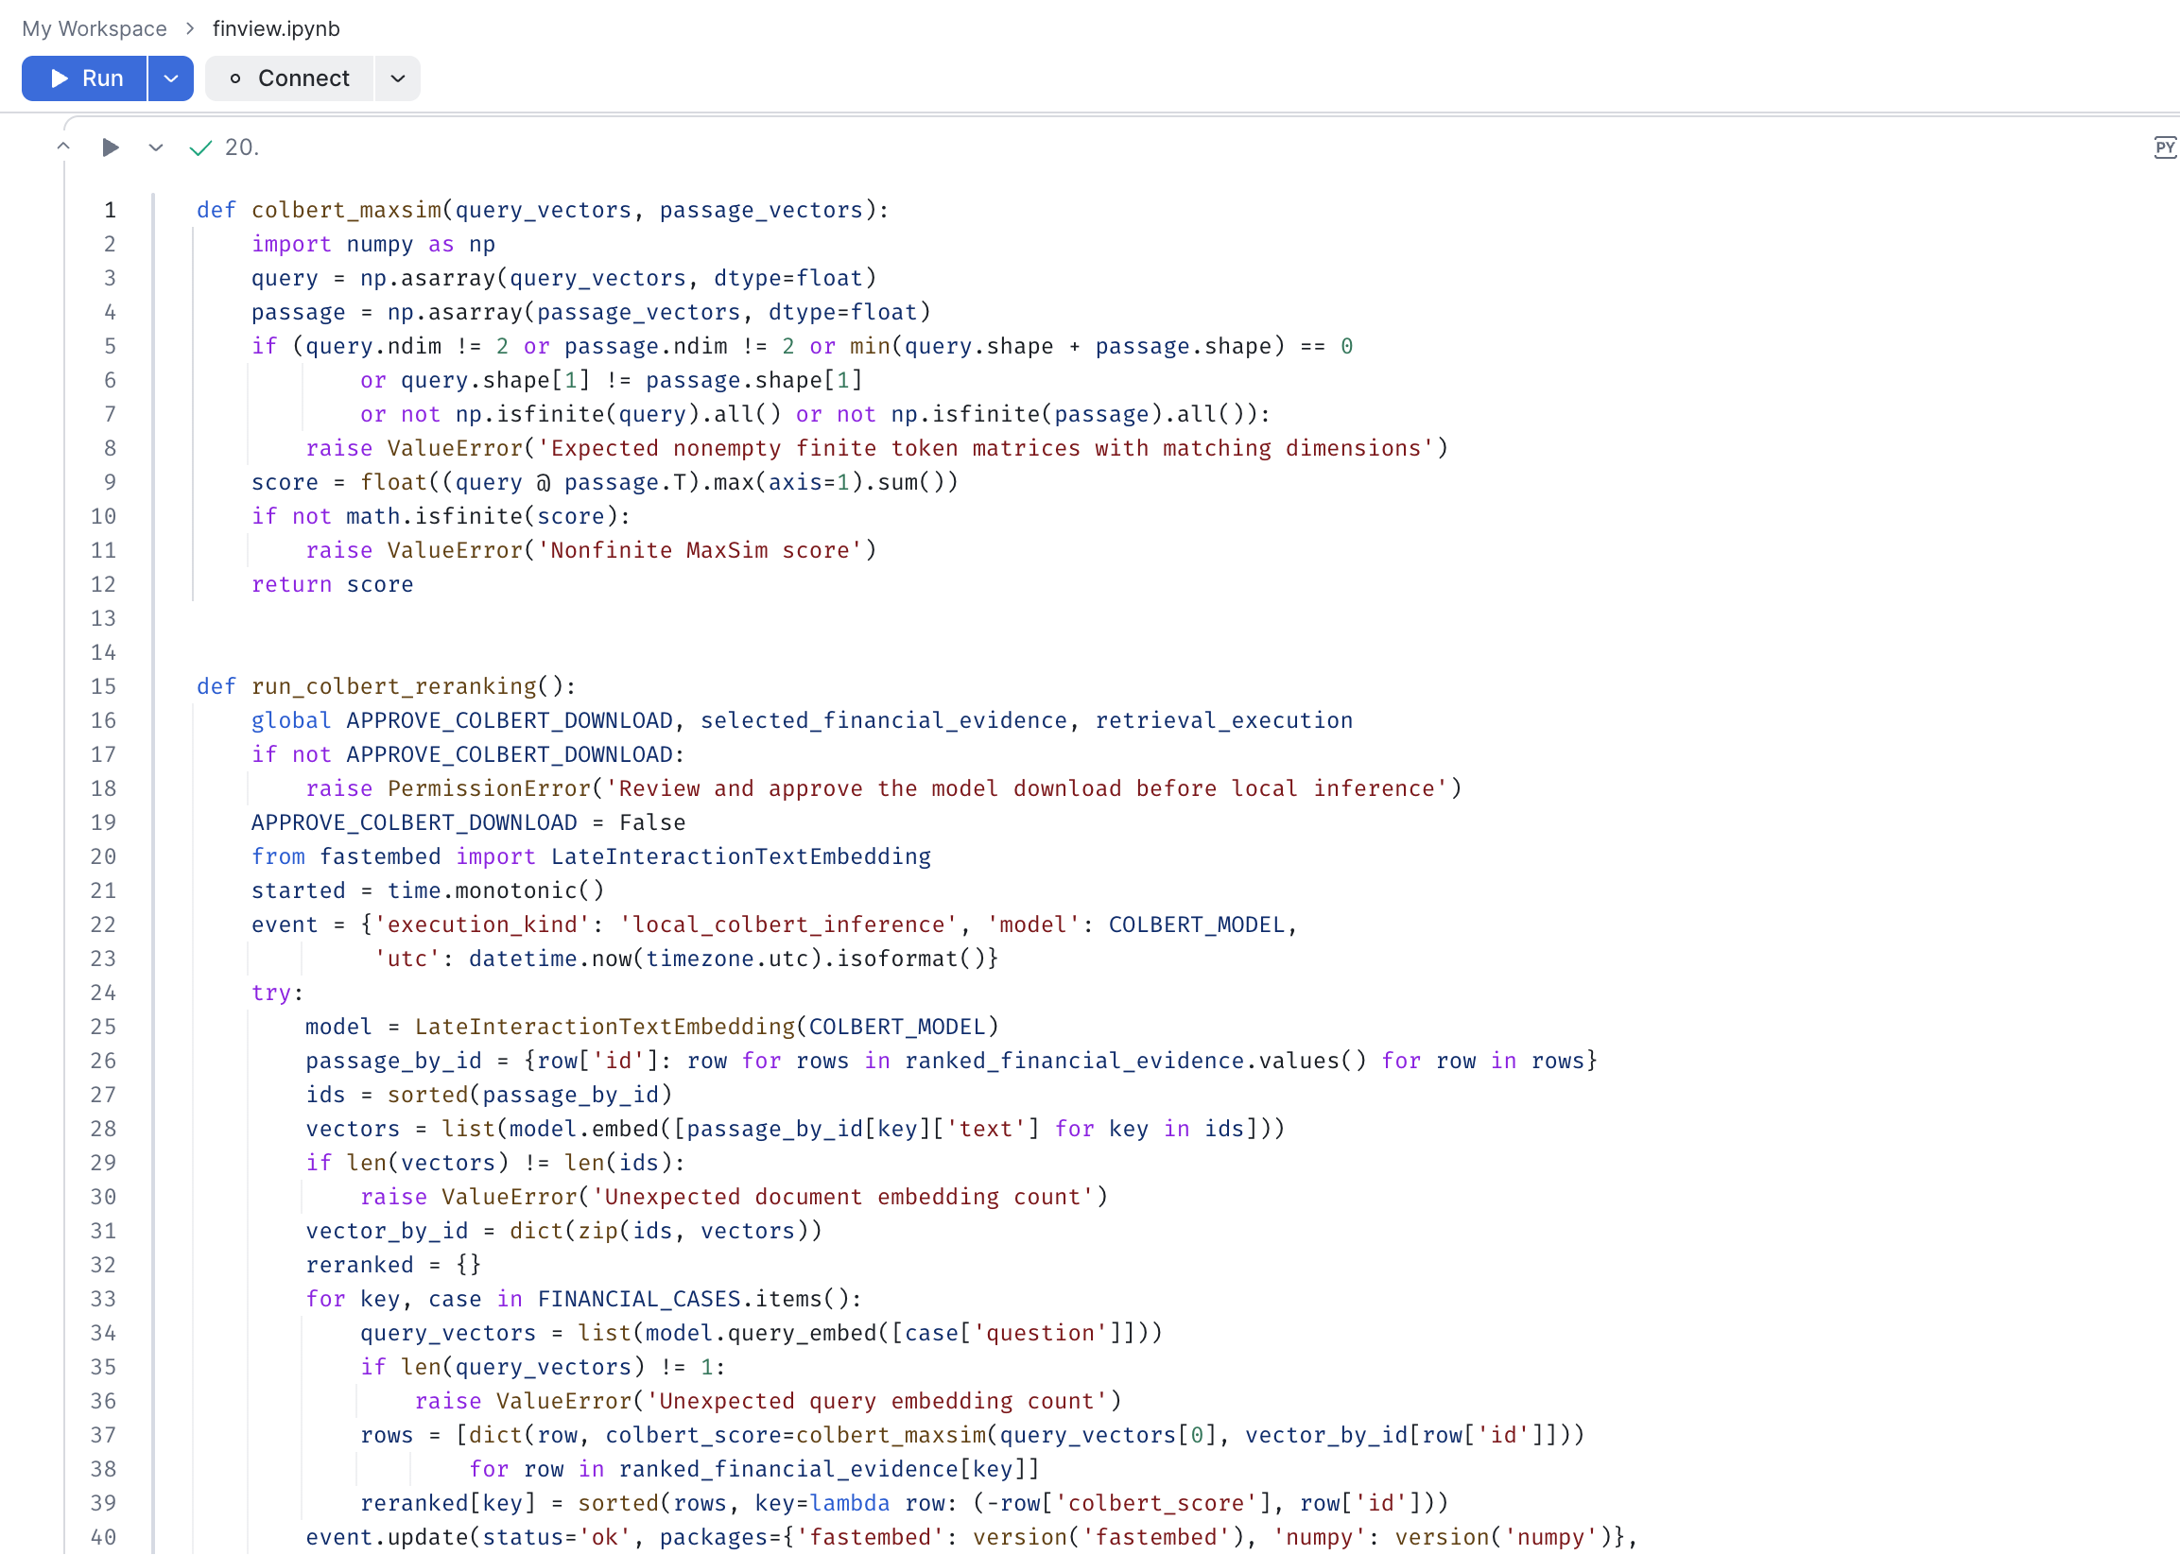This screenshot has height=1555, width=2180.
Task: Click the colbert_maxsim function name on line 1
Action: (x=347, y=210)
